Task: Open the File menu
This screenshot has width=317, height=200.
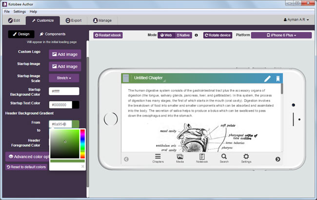Action: [7, 12]
